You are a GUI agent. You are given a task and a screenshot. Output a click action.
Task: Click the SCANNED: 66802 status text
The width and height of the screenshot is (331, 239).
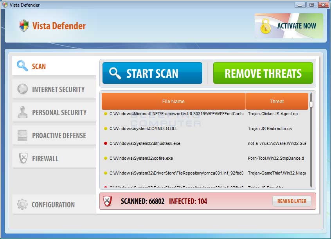pyautogui.click(x=142, y=201)
